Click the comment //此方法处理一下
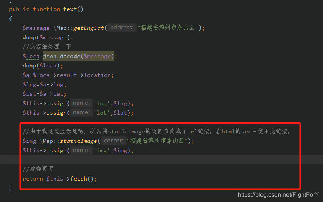Image resolution: width=323 pixels, height=202 pixels. click(x=47, y=47)
